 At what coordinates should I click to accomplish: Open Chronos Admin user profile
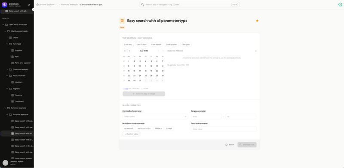pyautogui.click(x=17, y=163)
